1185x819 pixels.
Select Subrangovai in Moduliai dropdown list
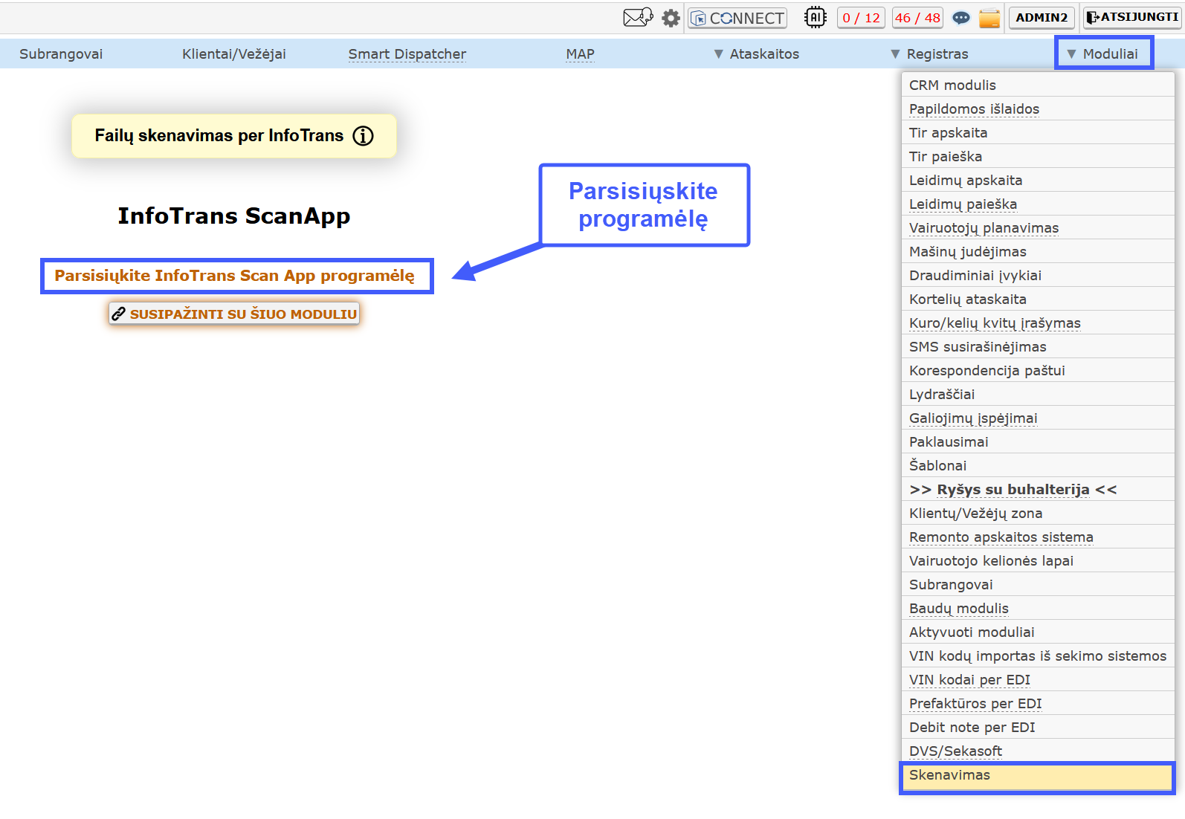tap(1037, 584)
